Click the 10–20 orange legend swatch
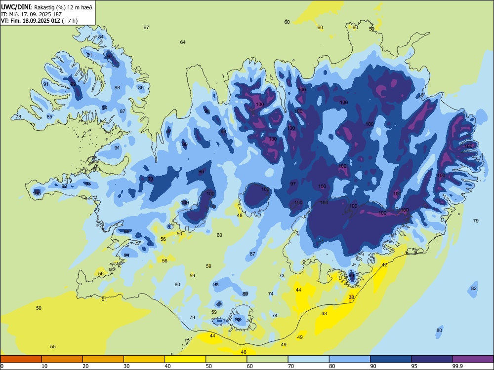The width and height of the screenshot is (494, 370). point(62,359)
